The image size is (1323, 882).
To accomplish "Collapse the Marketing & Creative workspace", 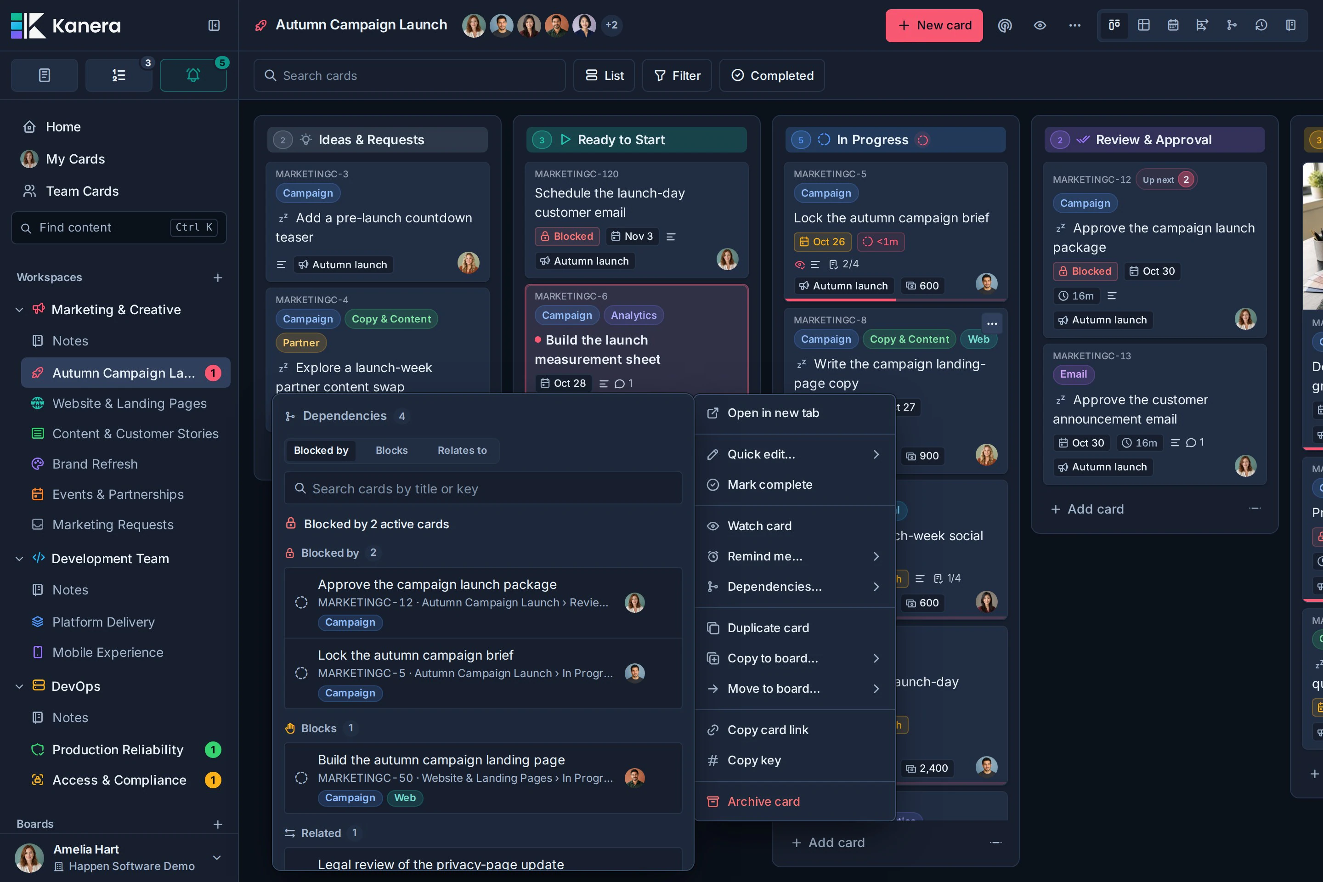I will 19,310.
